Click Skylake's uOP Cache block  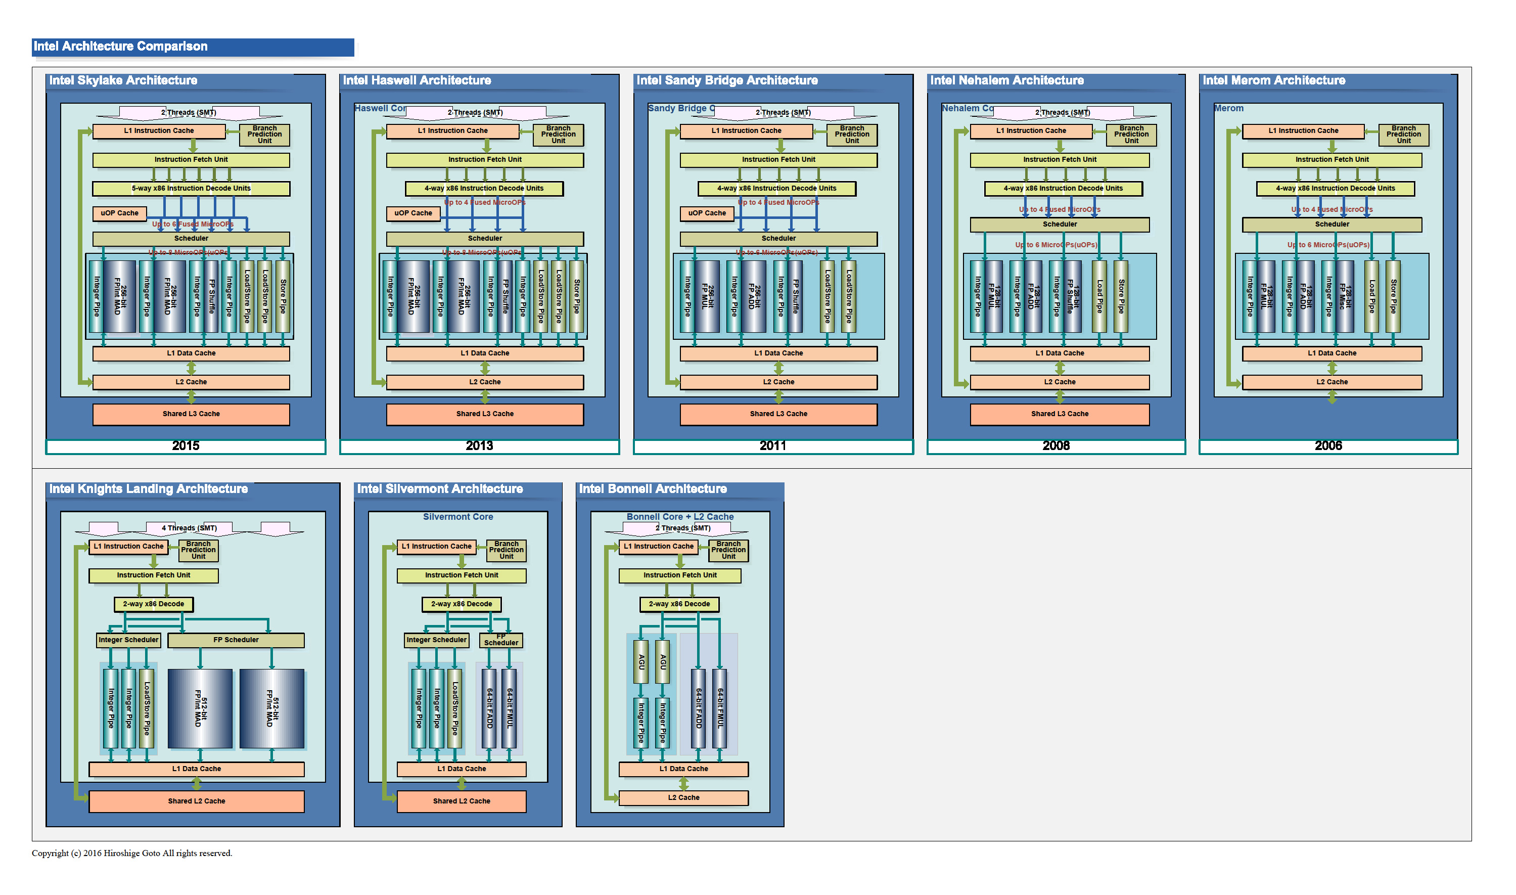[x=119, y=213]
